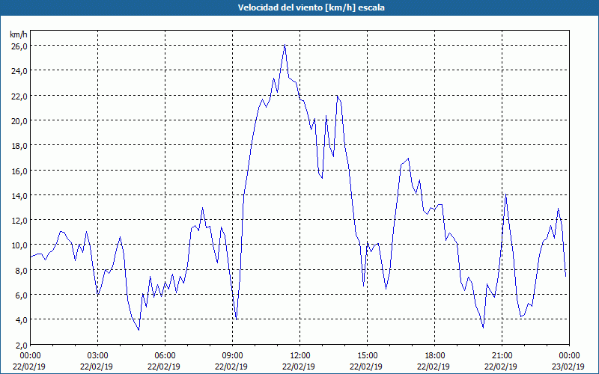Click the 22,0 y-axis label
This screenshot has height=374, width=599.
pyautogui.click(x=19, y=96)
